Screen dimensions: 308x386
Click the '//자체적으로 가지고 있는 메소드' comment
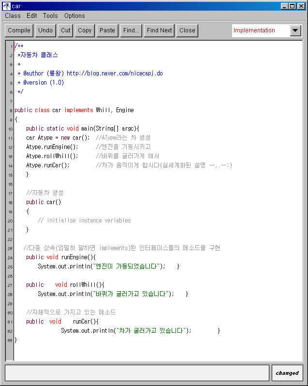pos(71,312)
